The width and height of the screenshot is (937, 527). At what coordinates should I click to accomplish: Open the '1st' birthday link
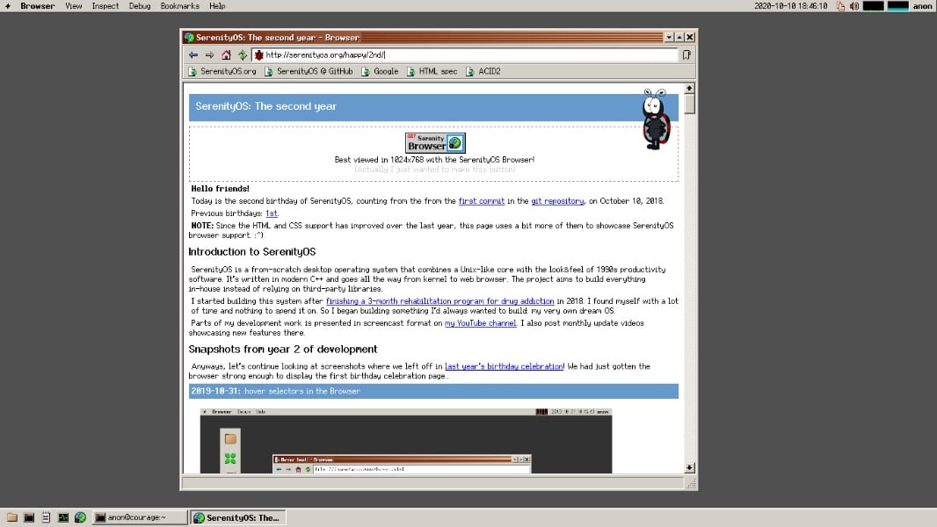[x=272, y=213]
